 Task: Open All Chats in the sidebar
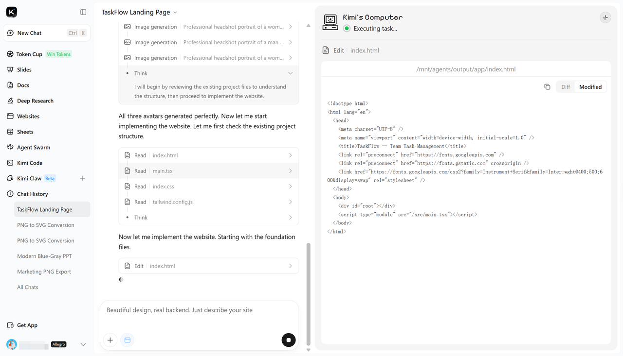coord(28,287)
